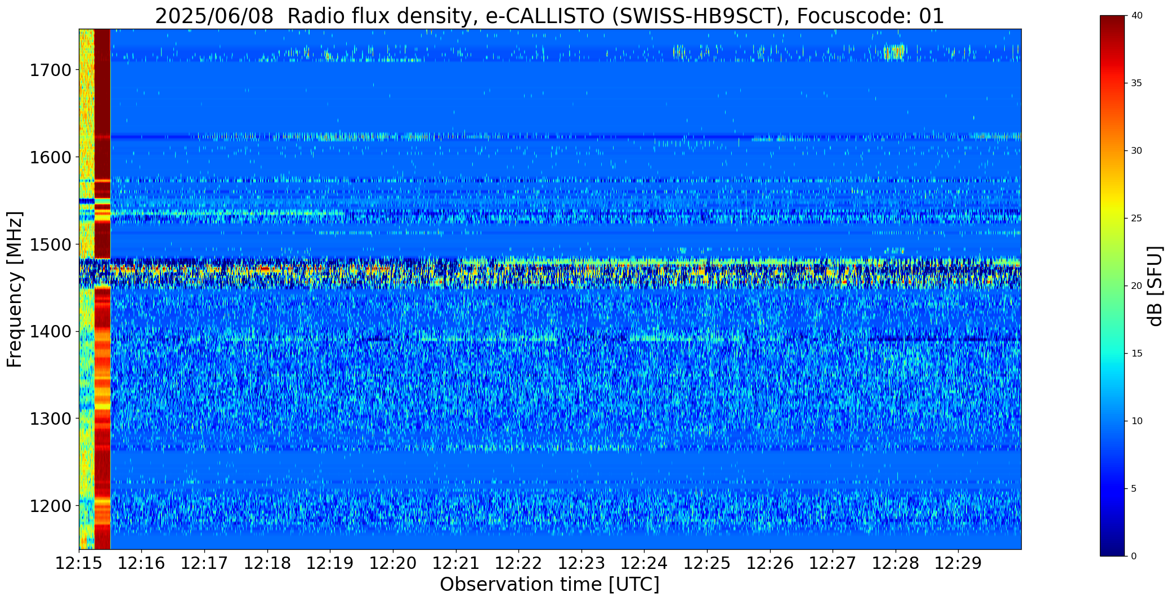Select the 'Observation time [UTC]' axis label
1172x601 pixels.
pos(549,585)
